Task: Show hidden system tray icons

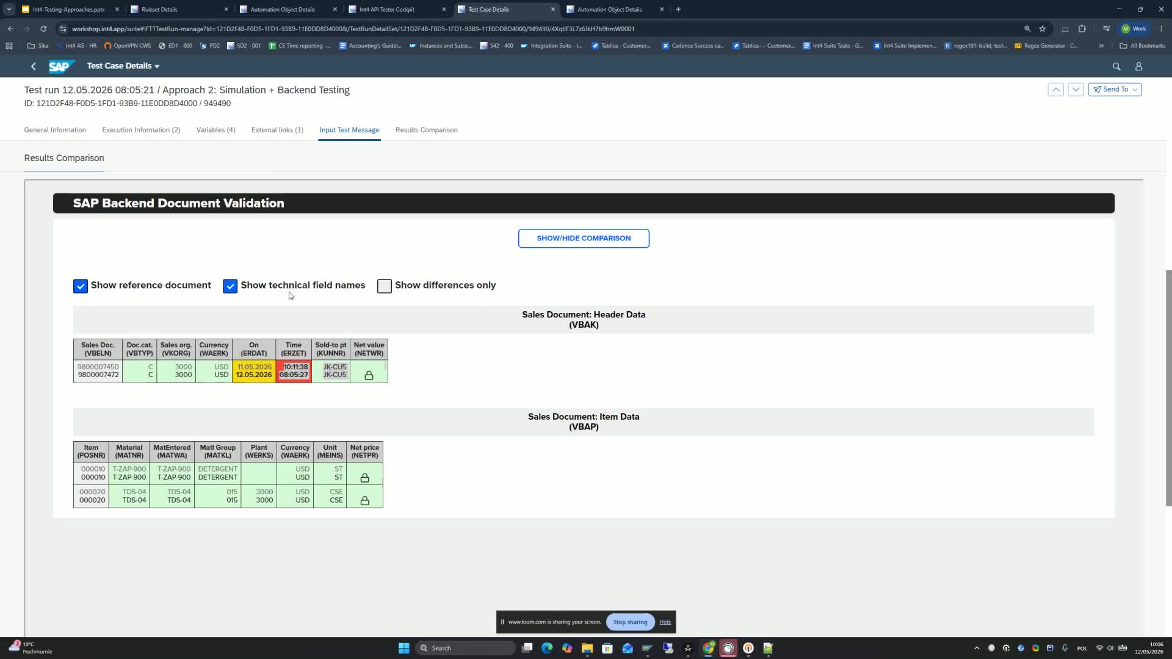Action: pyautogui.click(x=977, y=648)
